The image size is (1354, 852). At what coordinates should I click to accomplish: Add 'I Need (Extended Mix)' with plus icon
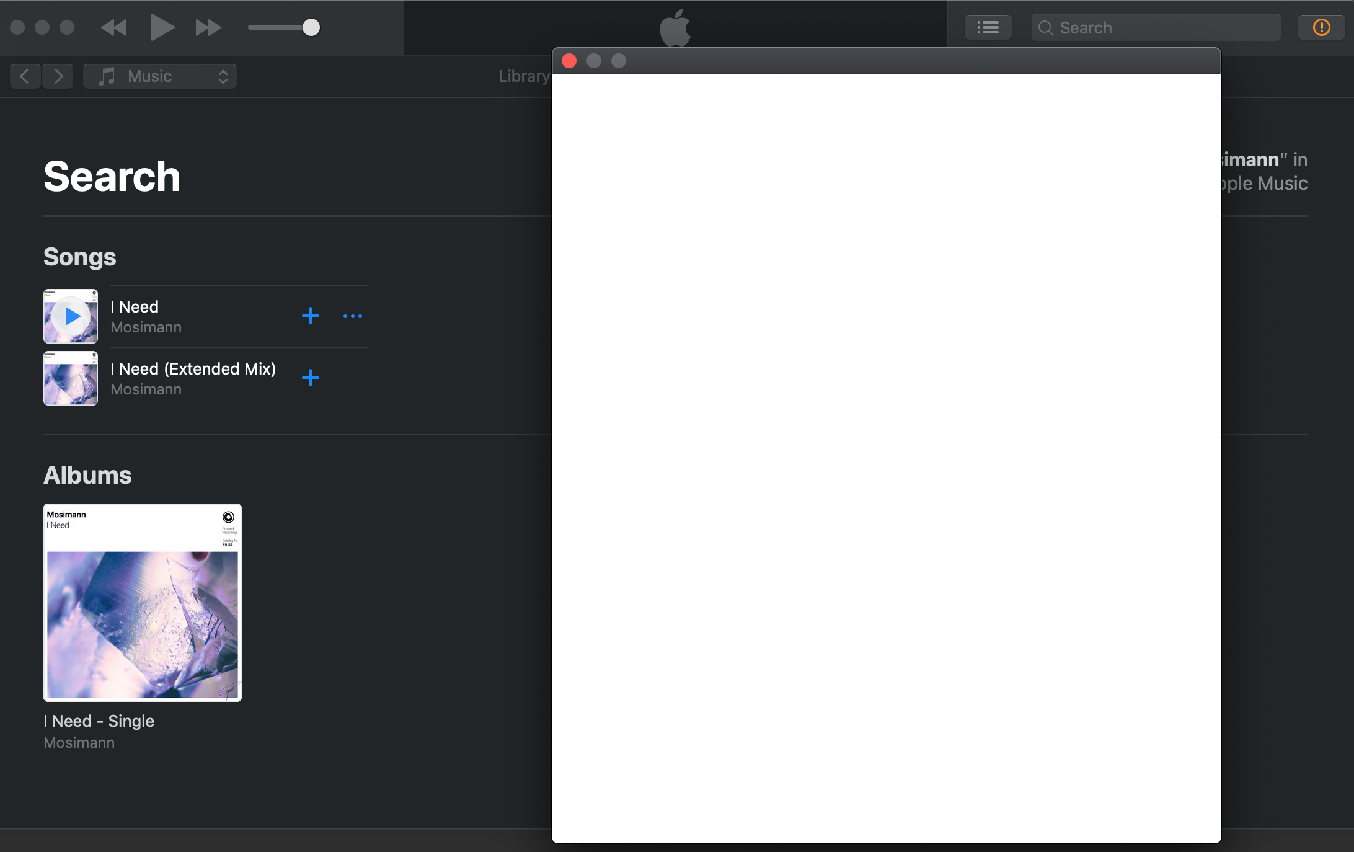[311, 378]
